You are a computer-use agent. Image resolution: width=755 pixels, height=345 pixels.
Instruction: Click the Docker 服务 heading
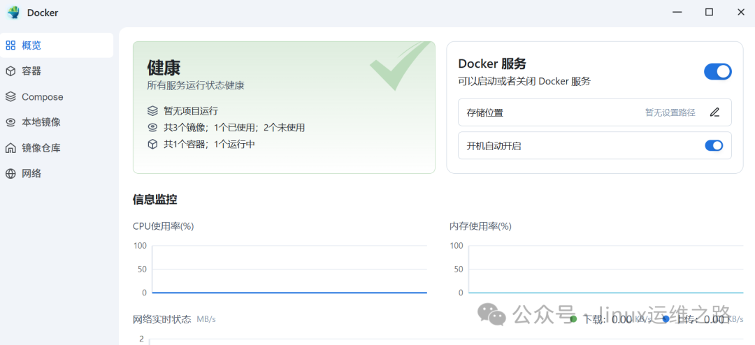492,64
